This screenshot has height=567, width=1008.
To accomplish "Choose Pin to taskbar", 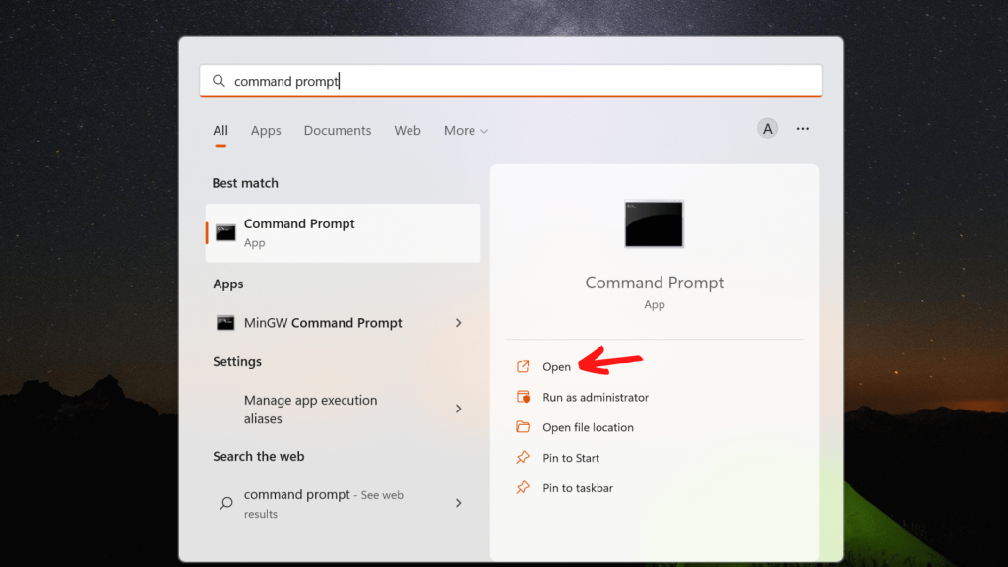I will 578,487.
